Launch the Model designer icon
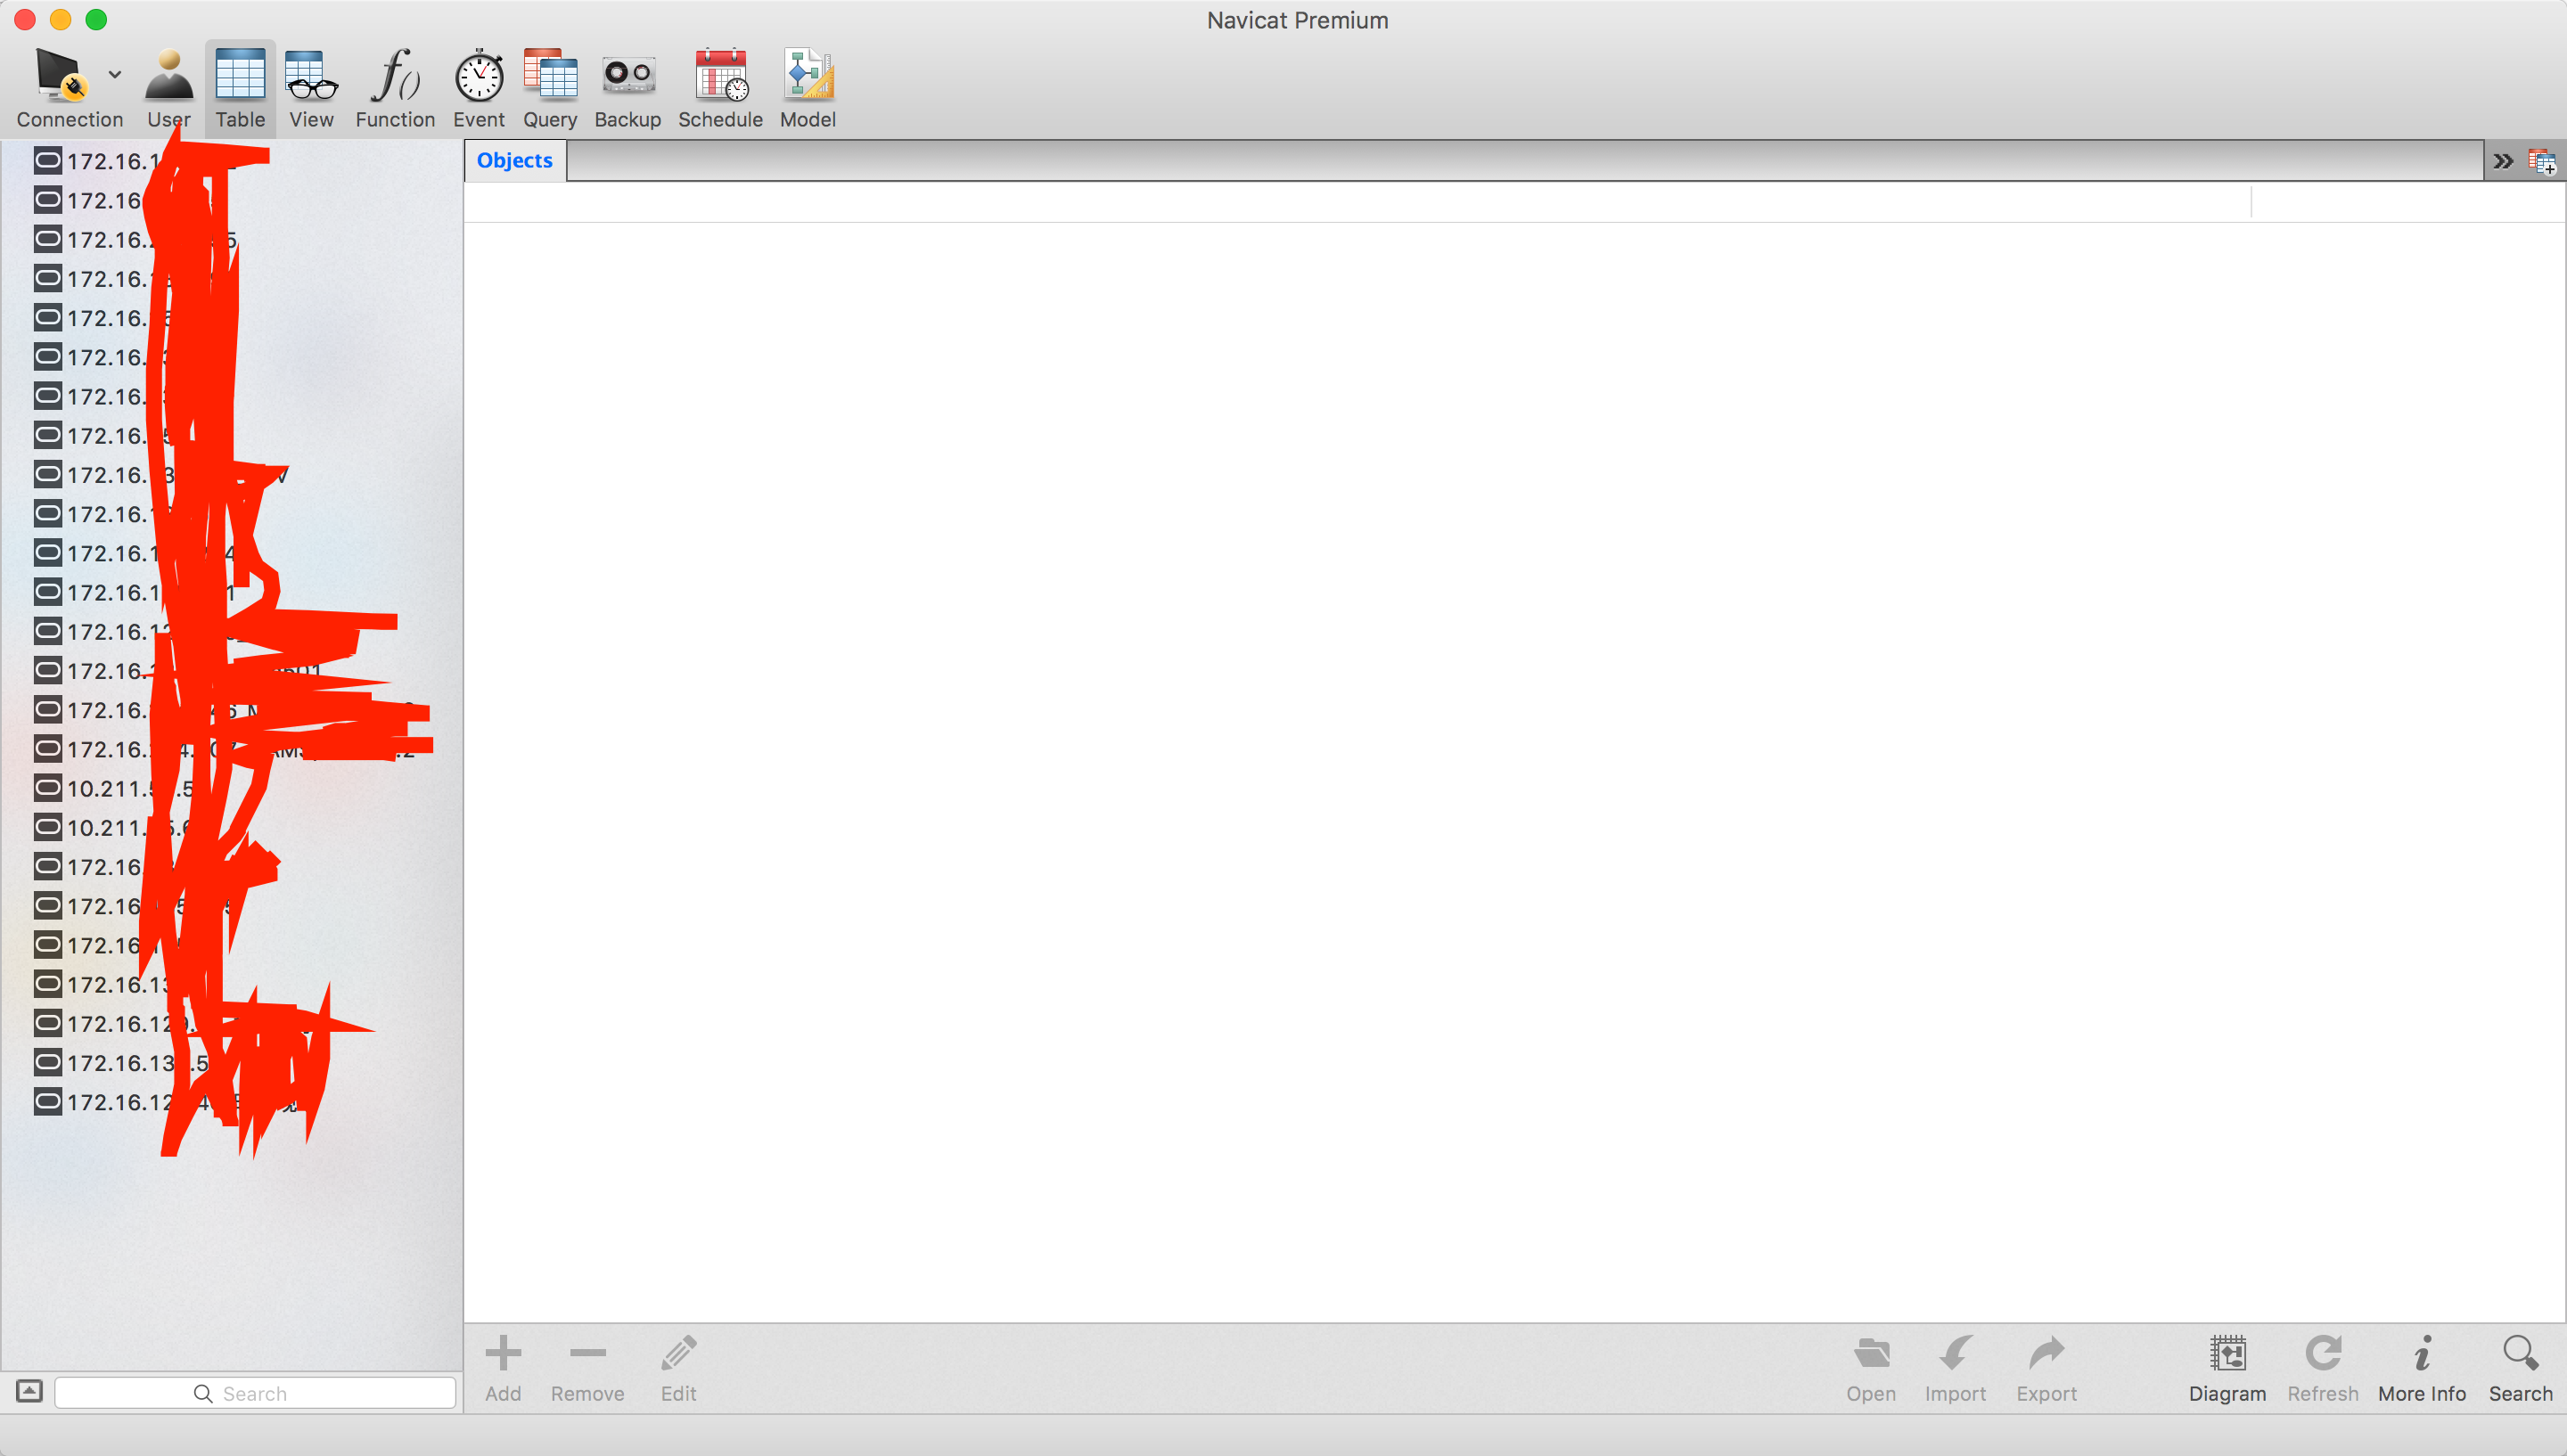This screenshot has height=1456, width=2567. click(807, 77)
